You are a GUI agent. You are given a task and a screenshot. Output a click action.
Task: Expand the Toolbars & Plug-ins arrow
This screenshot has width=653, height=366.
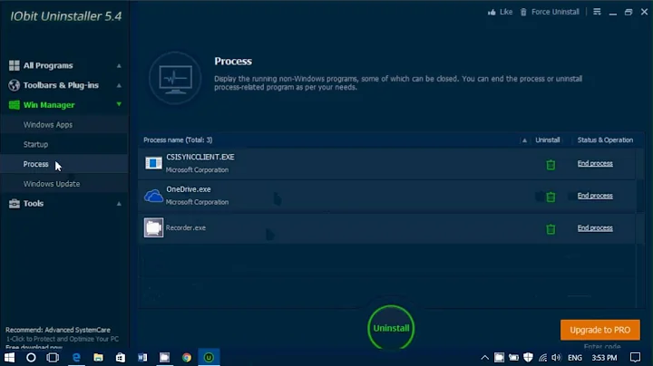(x=119, y=86)
